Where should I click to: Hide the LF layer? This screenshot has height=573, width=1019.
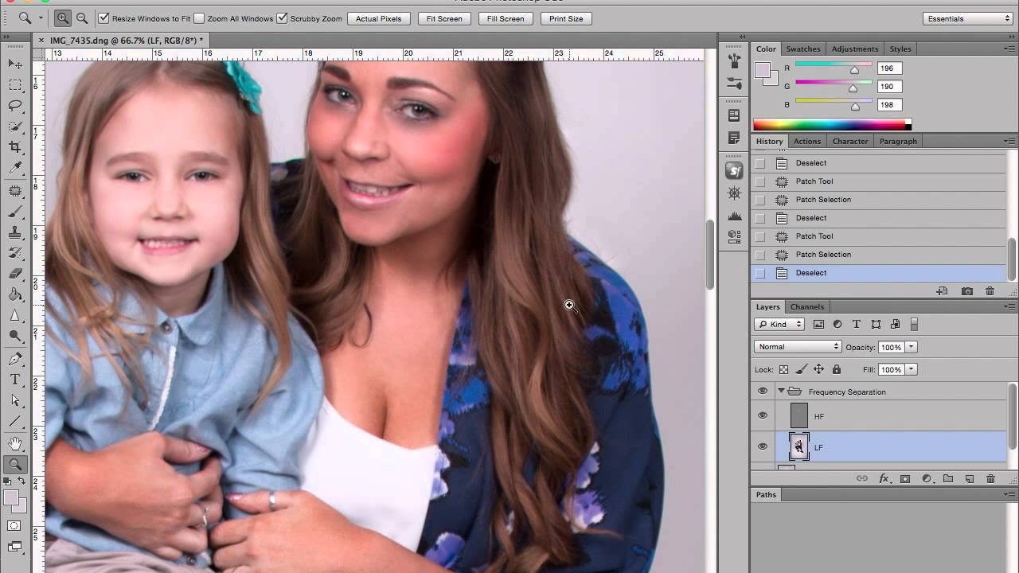pyautogui.click(x=763, y=446)
